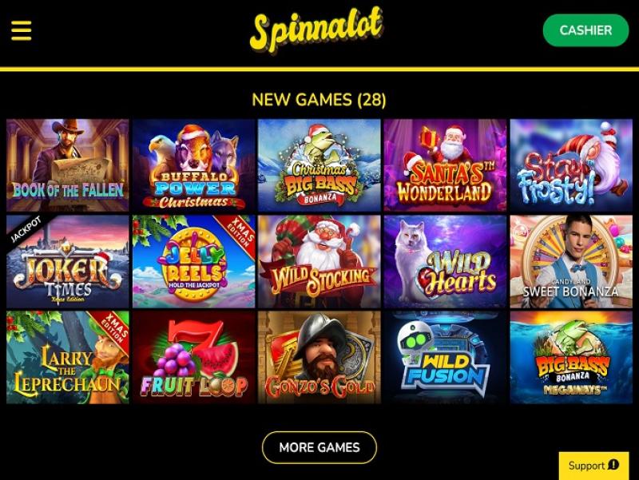The height and width of the screenshot is (480, 639).
Task: Select Gonzo's Gold game tile
Action: (x=319, y=357)
